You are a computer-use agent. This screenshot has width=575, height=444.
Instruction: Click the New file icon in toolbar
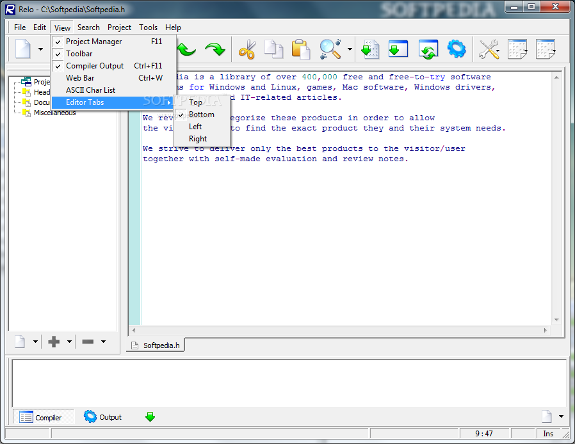click(23, 49)
